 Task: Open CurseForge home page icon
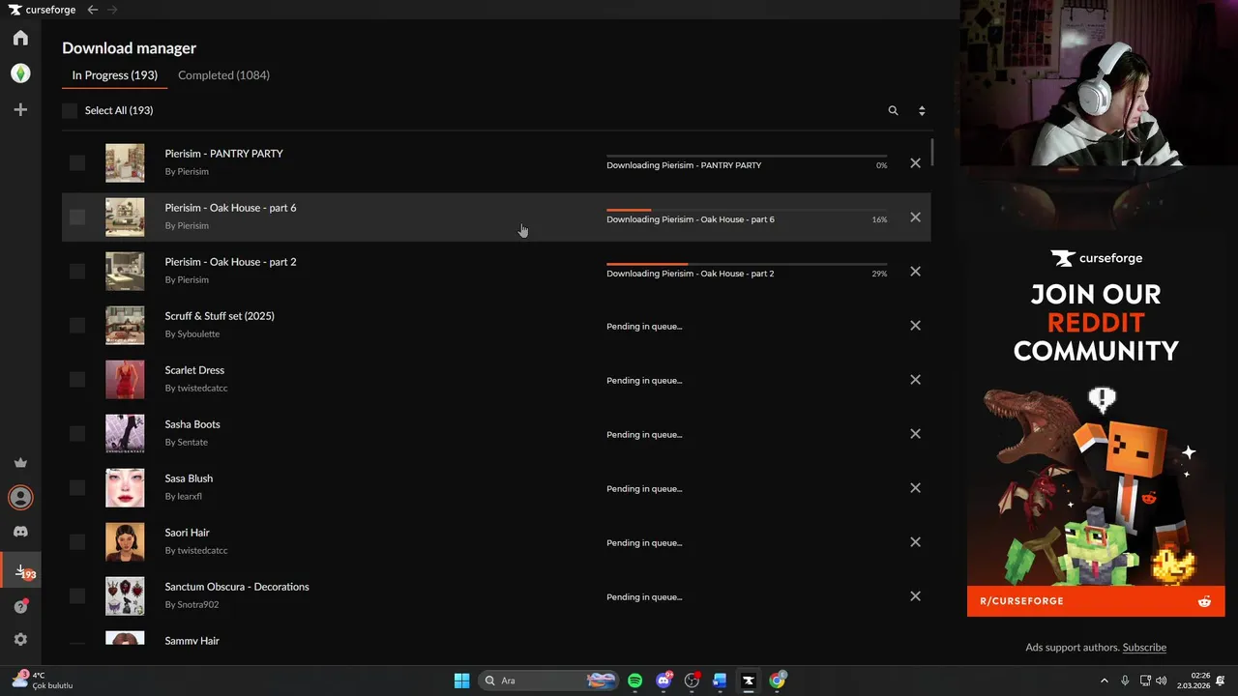point(20,38)
